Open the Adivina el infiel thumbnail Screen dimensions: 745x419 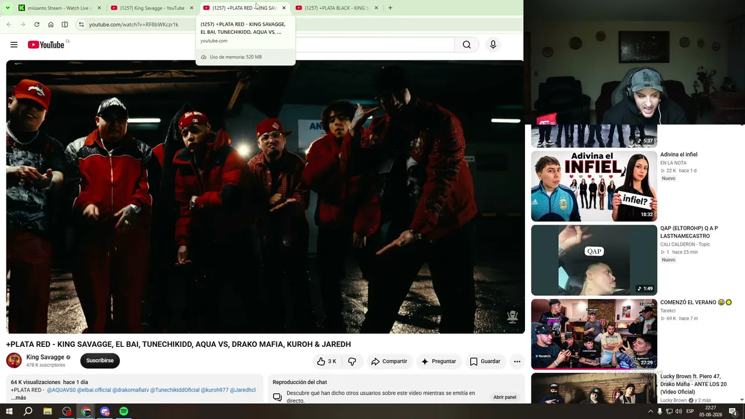click(594, 186)
